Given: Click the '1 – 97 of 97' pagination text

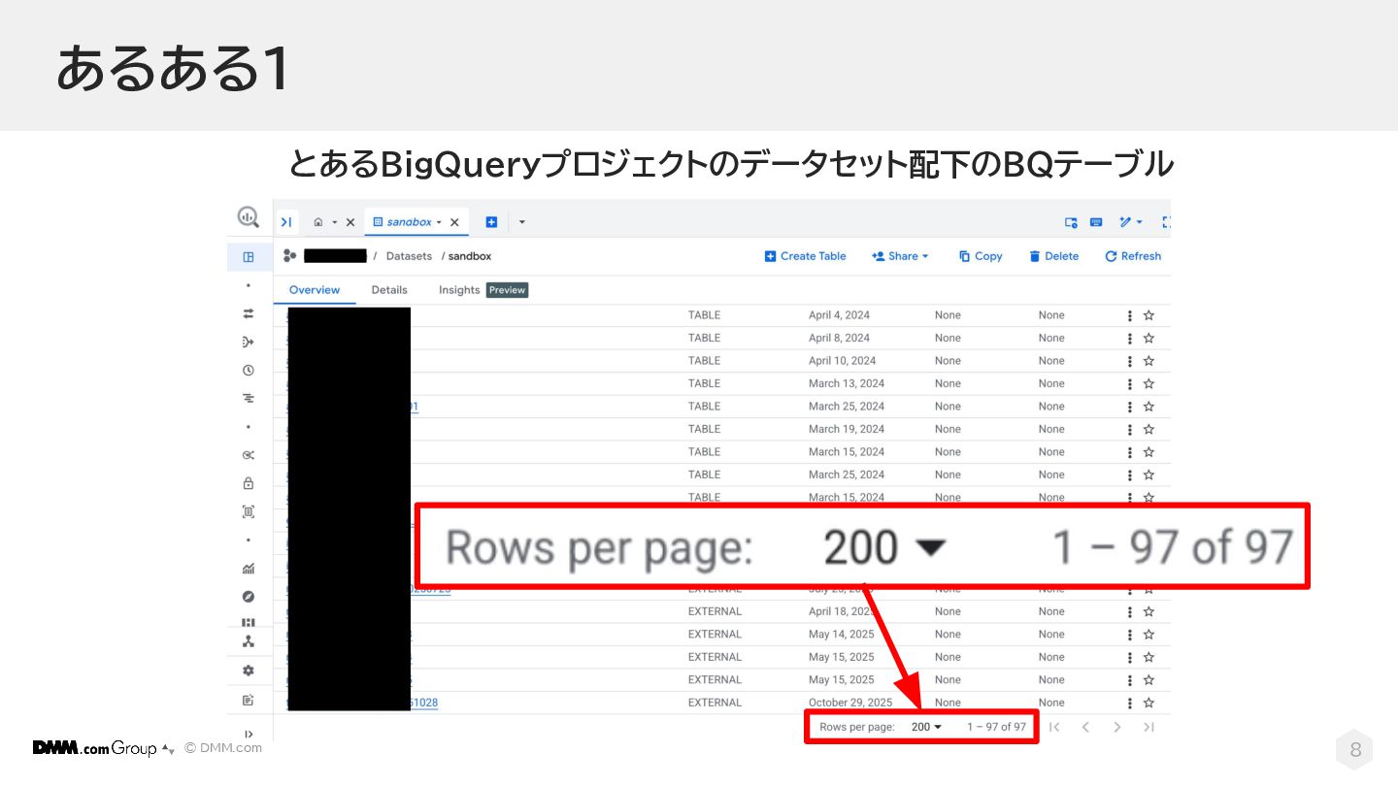Looking at the screenshot, I should click(x=996, y=727).
